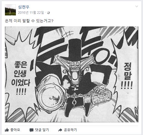143x135 pixels.
Task: Click the thumbs-up Like icon
Action: (x=7, y=130)
